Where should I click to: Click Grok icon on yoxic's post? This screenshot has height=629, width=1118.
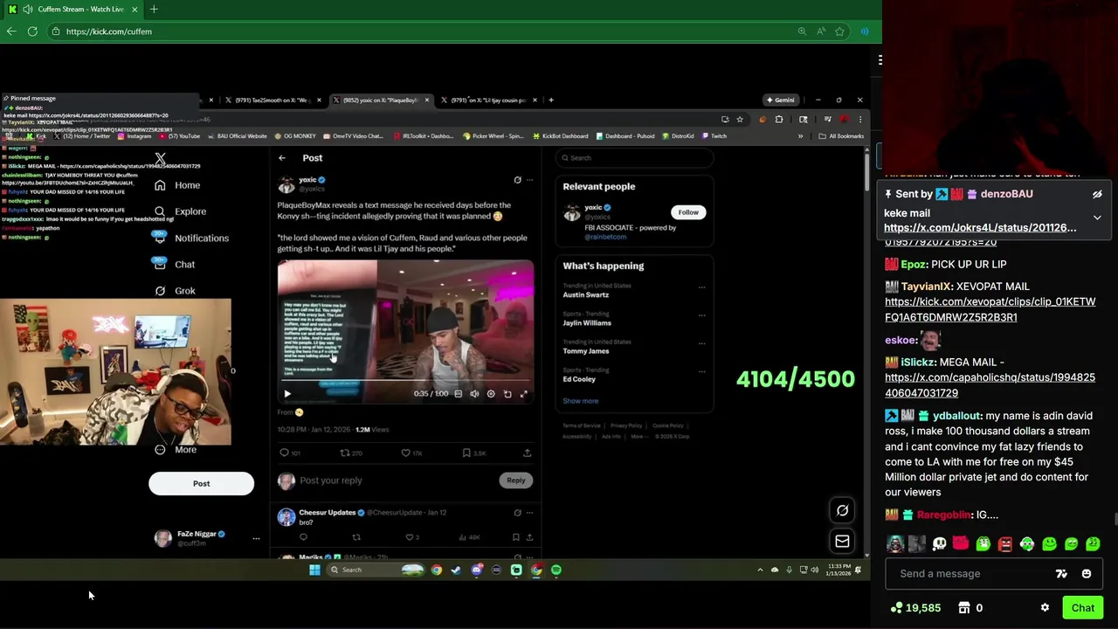pos(517,180)
